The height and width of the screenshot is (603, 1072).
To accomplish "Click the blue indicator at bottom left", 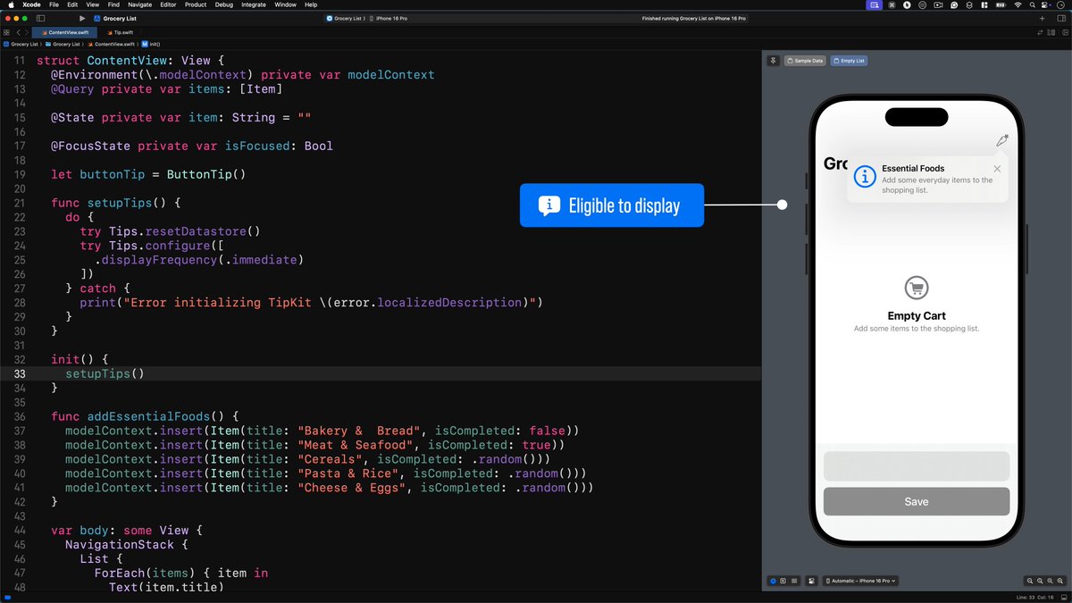I will [8, 597].
